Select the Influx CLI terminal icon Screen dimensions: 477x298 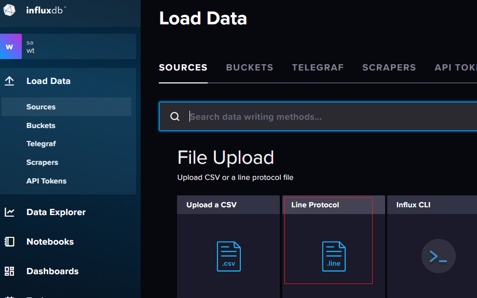point(439,256)
